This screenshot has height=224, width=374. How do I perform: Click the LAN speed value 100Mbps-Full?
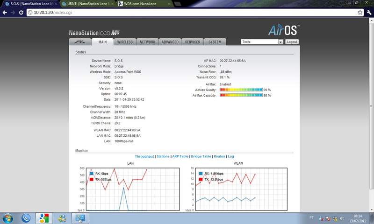tap(124, 141)
